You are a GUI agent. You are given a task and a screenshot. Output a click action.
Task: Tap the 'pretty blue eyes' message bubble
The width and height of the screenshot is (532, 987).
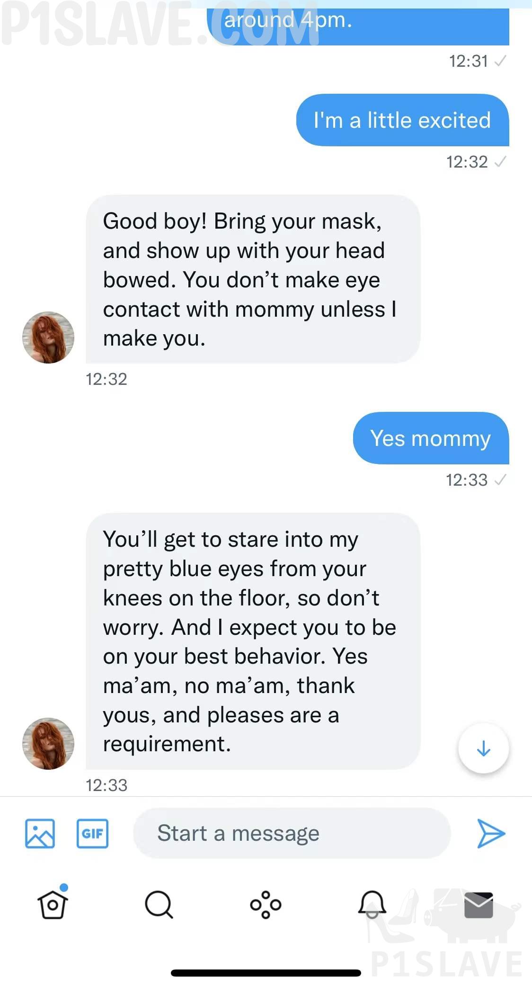[253, 641]
